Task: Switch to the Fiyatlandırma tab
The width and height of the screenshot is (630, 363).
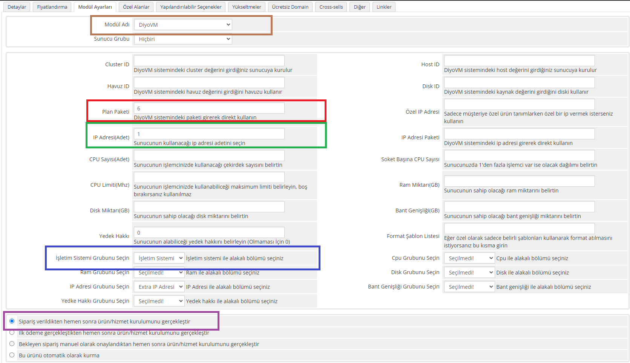Action: [52, 7]
